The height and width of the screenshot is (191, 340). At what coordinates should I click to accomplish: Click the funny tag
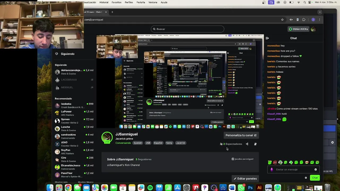pyautogui.click(x=169, y=143)
